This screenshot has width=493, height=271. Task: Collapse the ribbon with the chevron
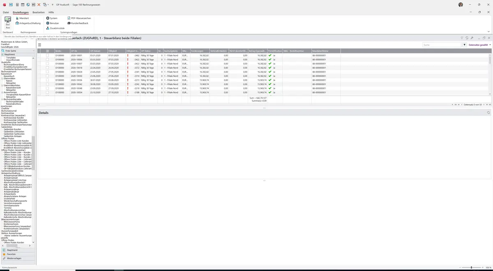tap(488, 31)
